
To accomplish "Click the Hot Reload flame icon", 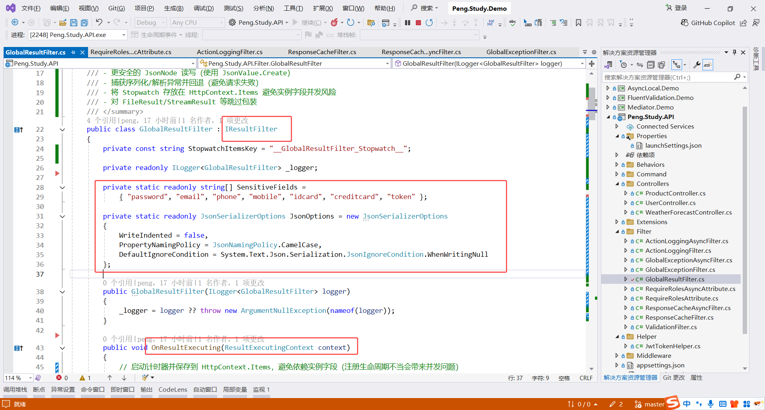I will [x=334, y=23].
